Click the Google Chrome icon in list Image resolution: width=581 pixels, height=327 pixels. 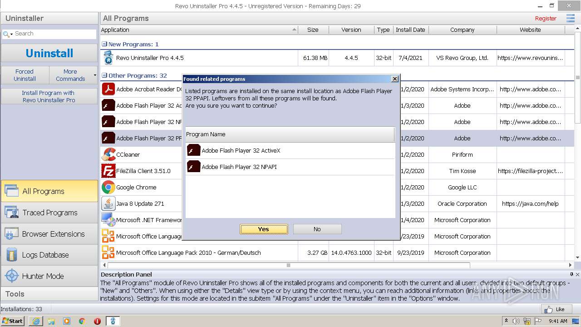pyautogui.click(x=108, y=187)
